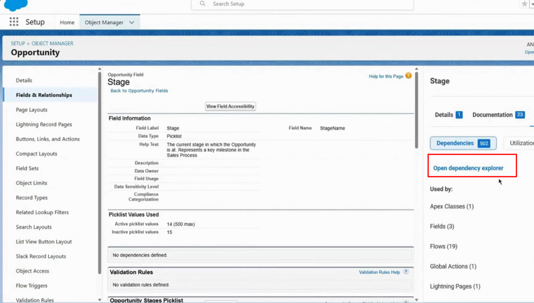This screenshot has height=303, width=534.
Task: Switch to the Home tab
Action: point(67,22)
